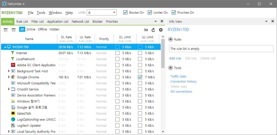This screenshot has width=277, height=135.
Task: Click the Local Security Authority icon
Action: coord(13,131)
